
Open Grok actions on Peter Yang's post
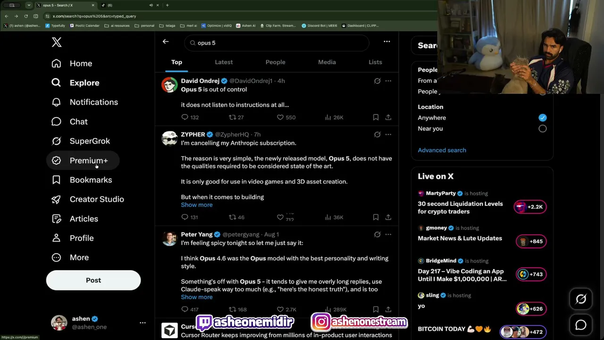pos(377,234)
